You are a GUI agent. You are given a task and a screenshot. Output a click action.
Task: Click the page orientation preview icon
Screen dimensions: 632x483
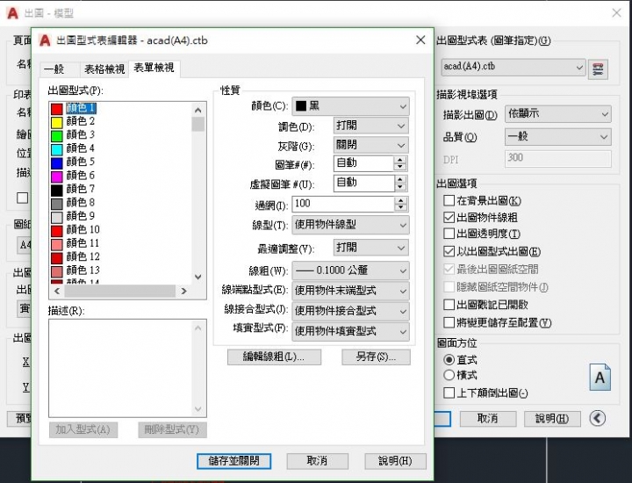[x=600, y=377]
